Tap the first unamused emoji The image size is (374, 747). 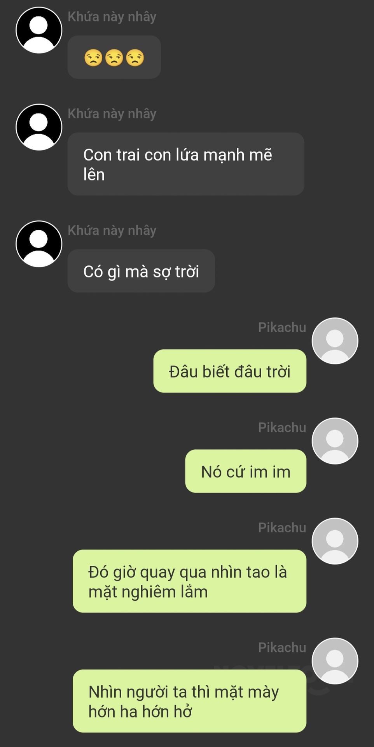coord(93,58)
